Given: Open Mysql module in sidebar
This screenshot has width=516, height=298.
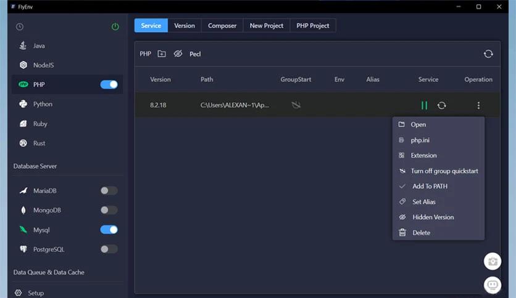Looking at the screenshot, I should point(41,230).
